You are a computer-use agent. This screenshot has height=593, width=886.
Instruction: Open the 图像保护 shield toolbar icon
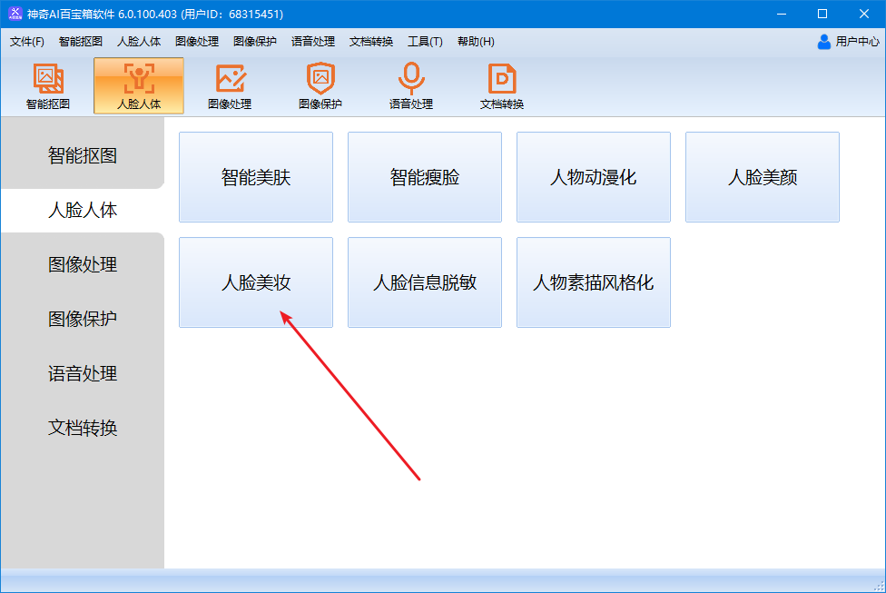[x=320, y=86]
